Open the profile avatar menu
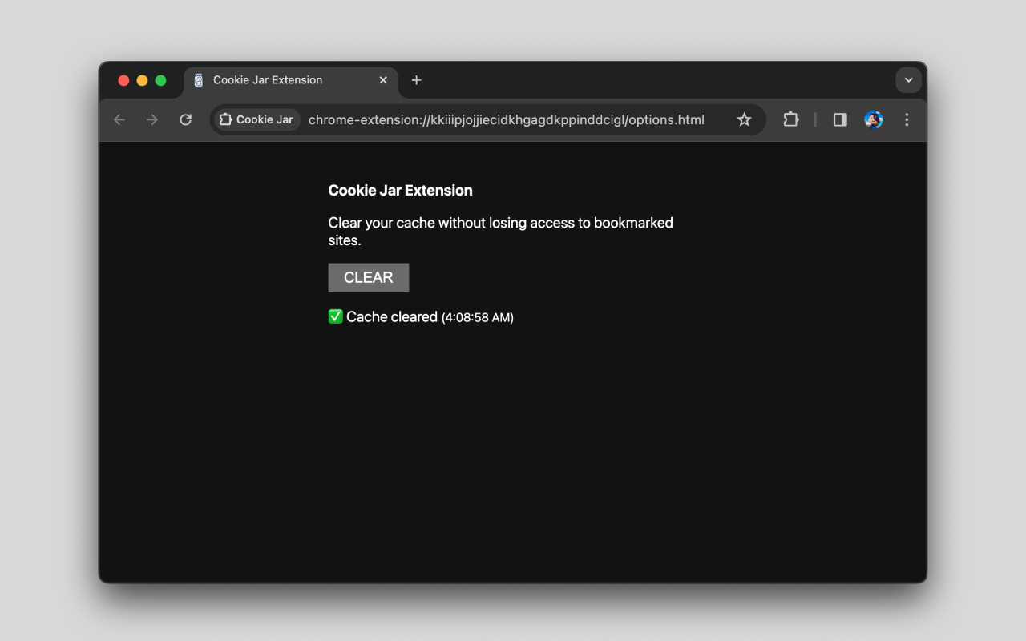 [x=874, y=119]
